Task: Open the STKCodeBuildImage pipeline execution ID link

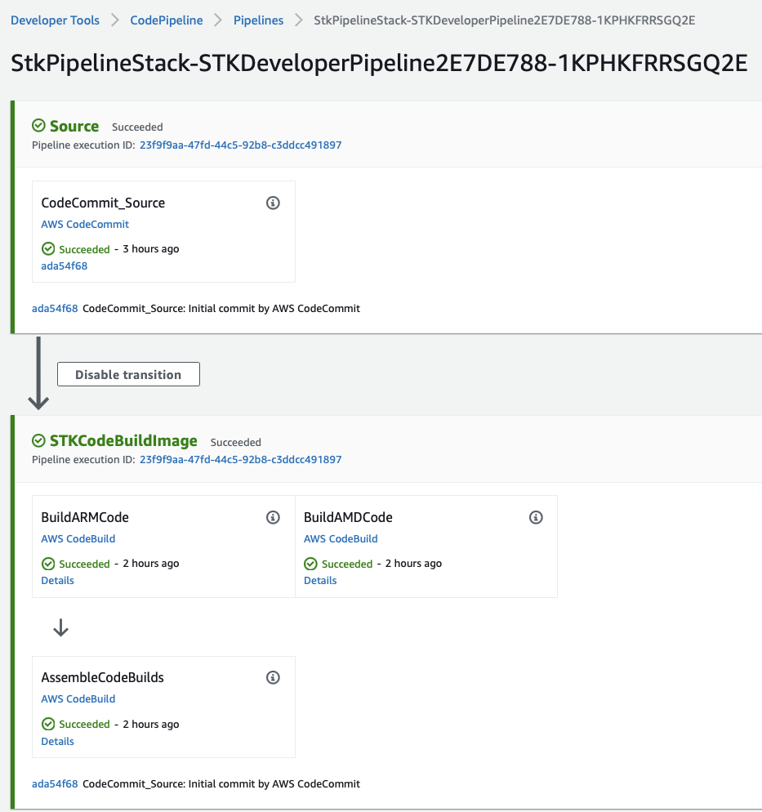Action: click(241, 459)
